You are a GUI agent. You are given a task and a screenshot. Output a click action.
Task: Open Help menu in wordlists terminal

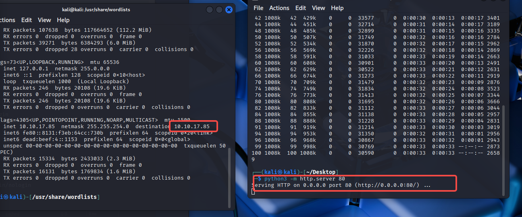[63, 20]
